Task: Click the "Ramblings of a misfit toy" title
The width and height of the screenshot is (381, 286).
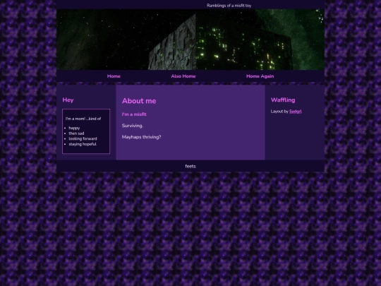Action: pyautogui.click(x=229, y=6)
